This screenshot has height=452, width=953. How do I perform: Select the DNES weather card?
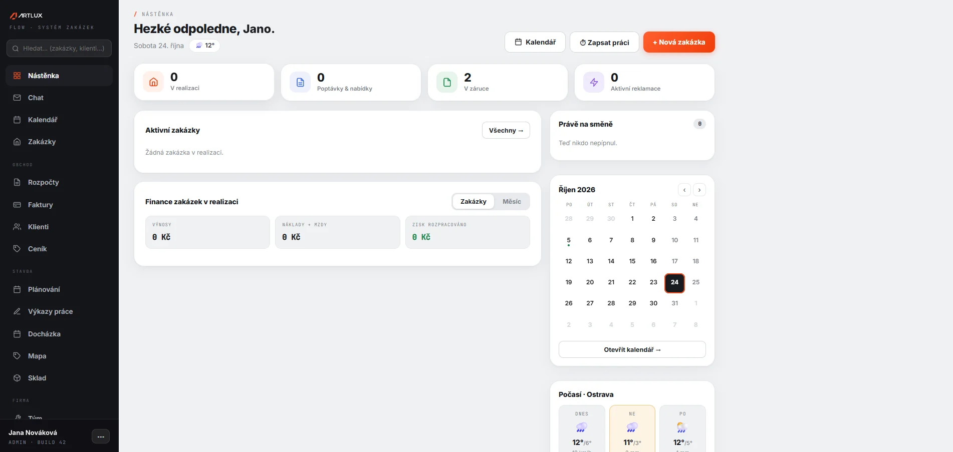(x=582, y=429)
